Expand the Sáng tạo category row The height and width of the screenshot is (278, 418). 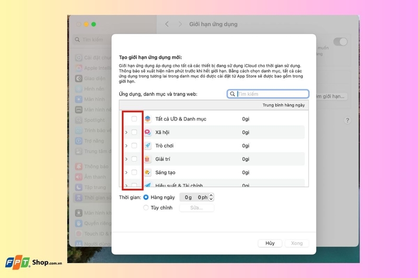tap(126, 173)
